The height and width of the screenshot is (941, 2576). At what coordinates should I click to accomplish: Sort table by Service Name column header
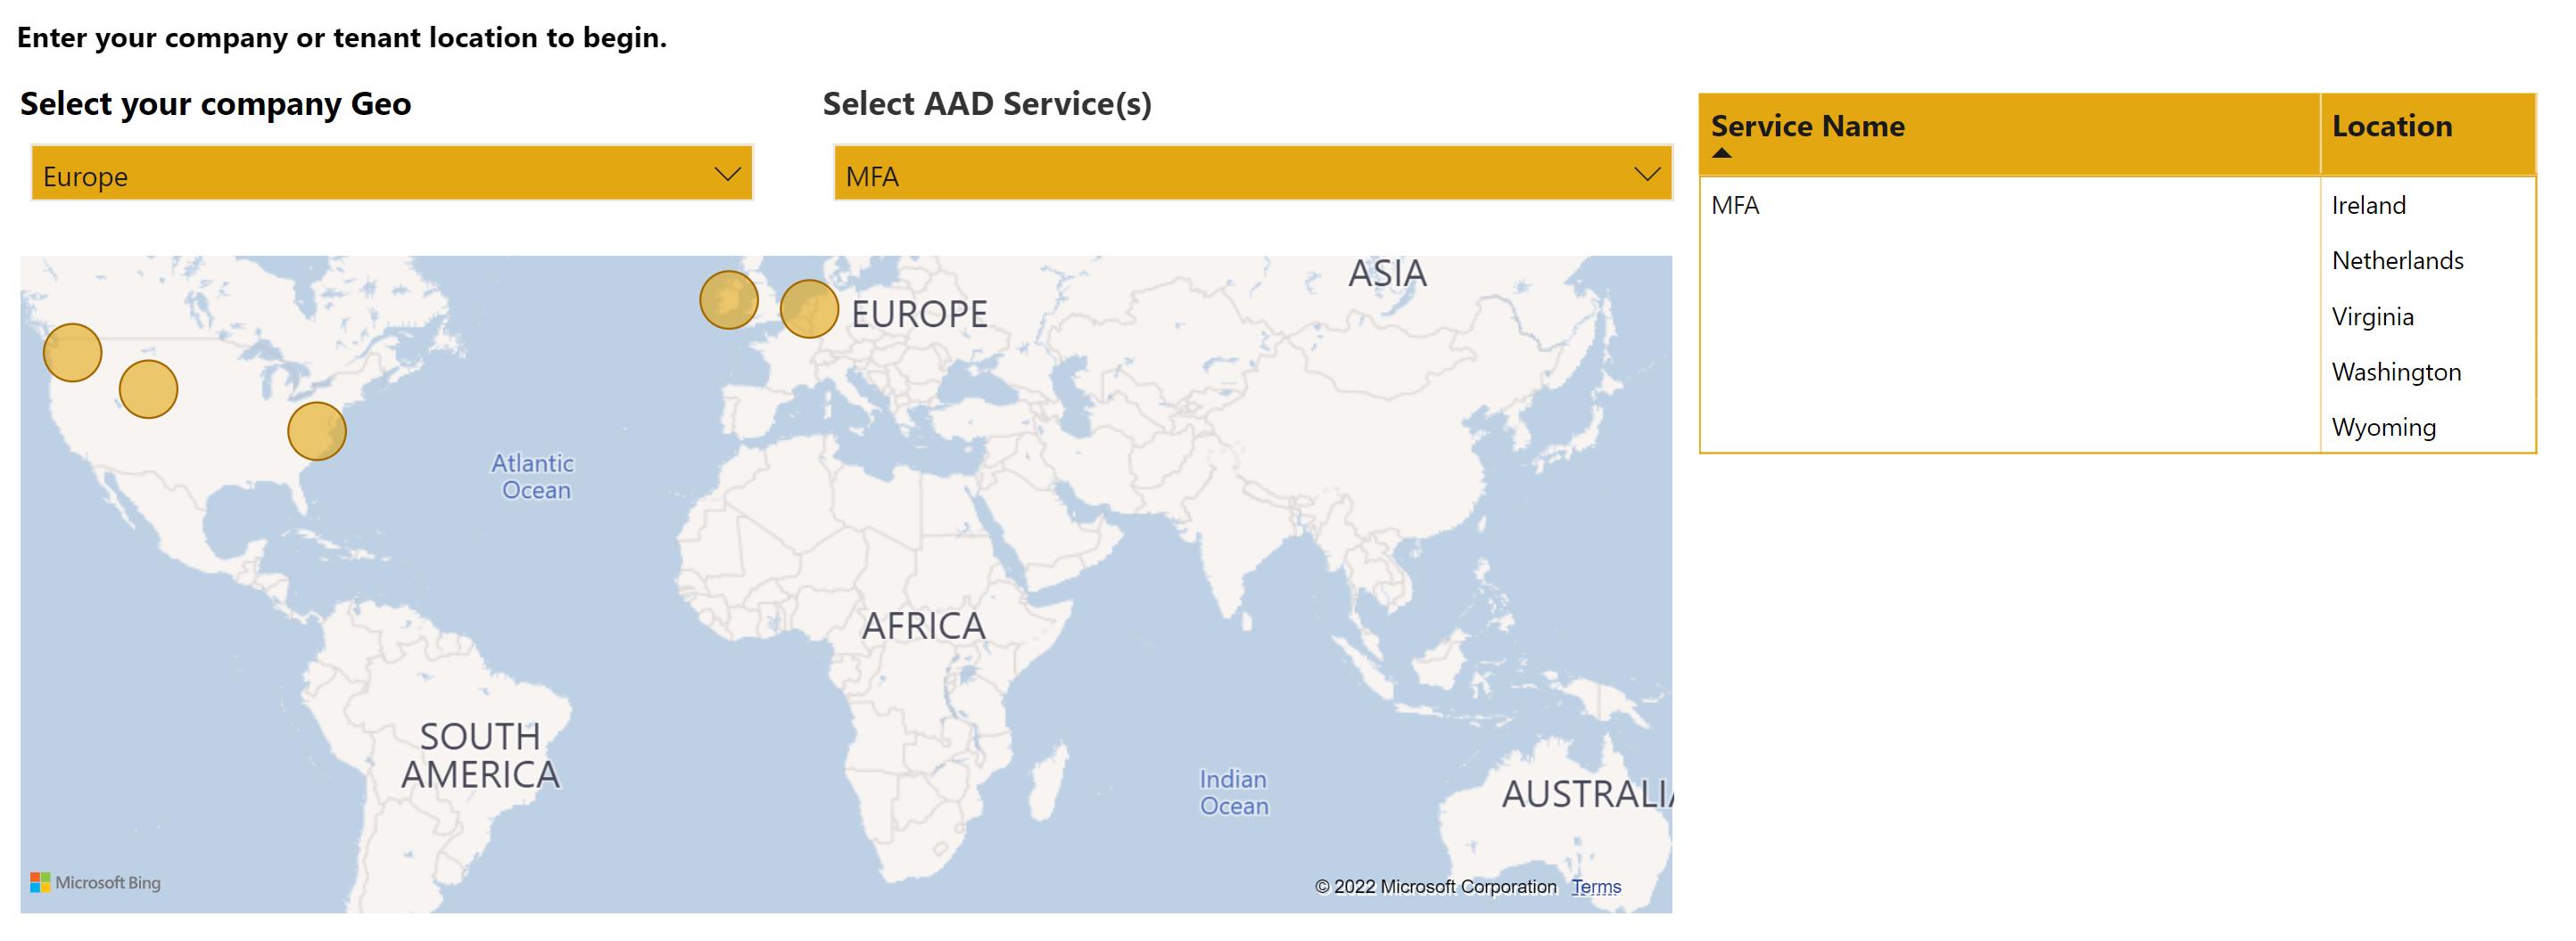(1806, 126)
